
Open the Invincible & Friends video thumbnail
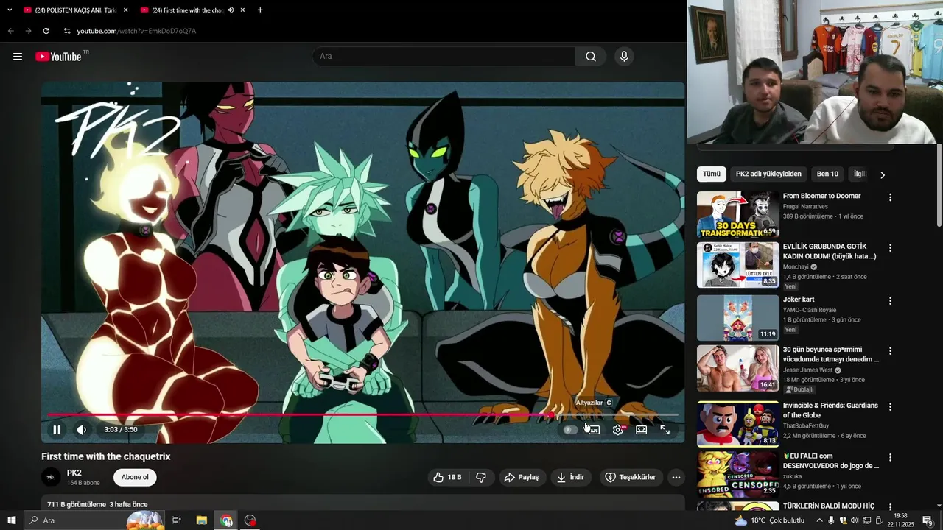tap(737, 424)
